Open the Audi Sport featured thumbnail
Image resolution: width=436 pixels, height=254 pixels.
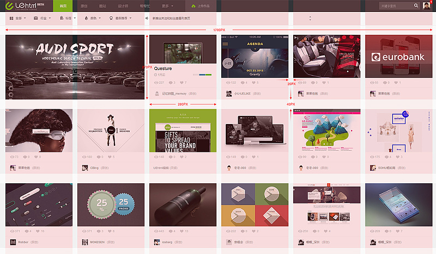tap(75, 67)
